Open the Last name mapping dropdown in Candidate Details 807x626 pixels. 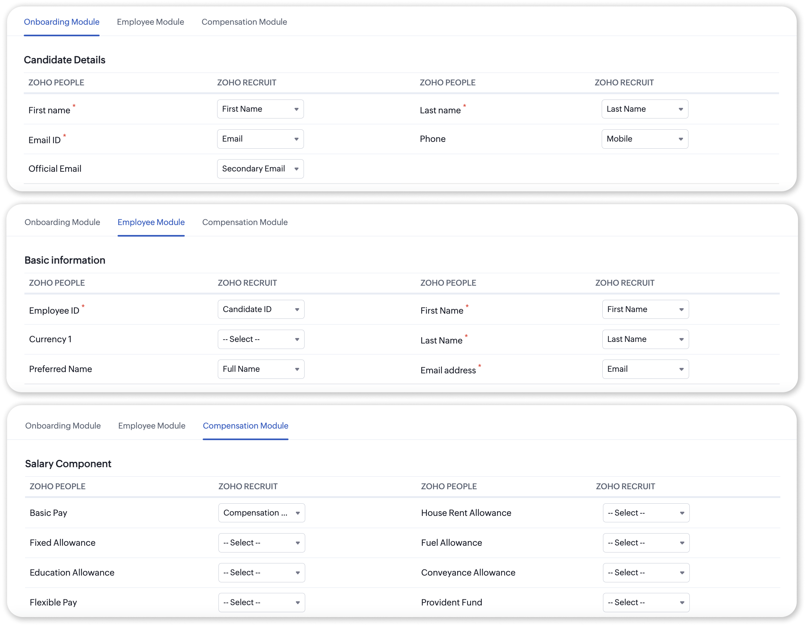point(644,109)
